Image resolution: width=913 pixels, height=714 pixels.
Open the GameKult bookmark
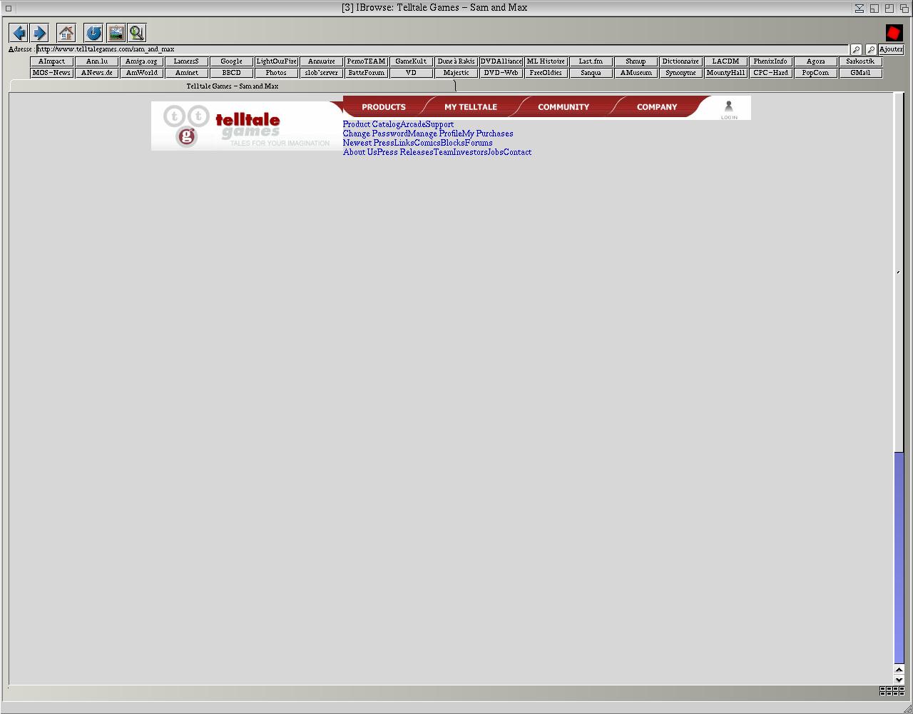[x=411, y=61]
